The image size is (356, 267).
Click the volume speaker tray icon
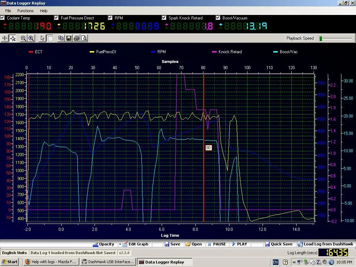(325, 262)
